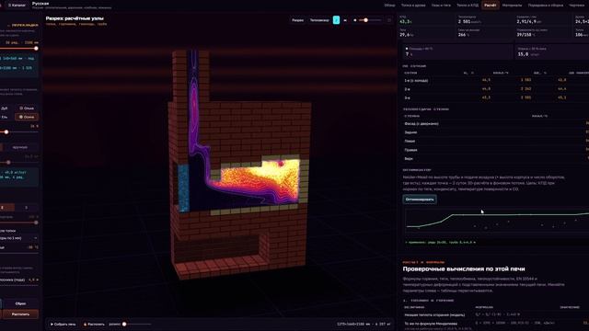This screenshot has height=331, width=589.
Task: Click the Оптимизировать button
Action: (x=420, y=200)
